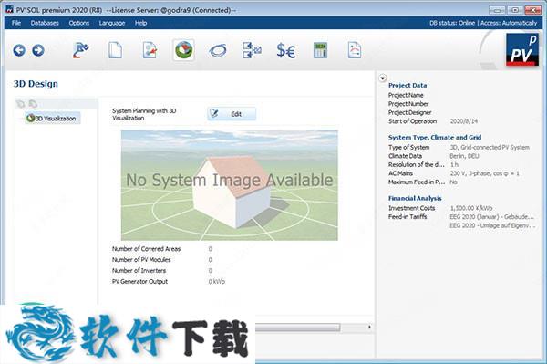Select the 3D Design house icon
This screenshot has height=364, width=547.
[x=183, y=50]
